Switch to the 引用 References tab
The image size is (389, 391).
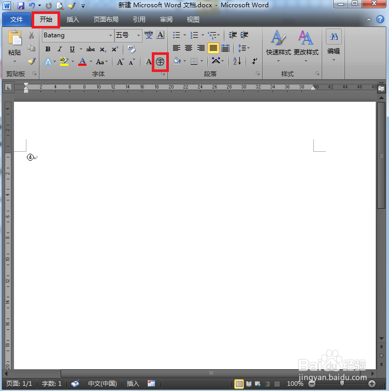[x=139, y=20]
